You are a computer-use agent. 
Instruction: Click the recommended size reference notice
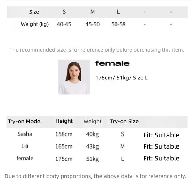97,50
